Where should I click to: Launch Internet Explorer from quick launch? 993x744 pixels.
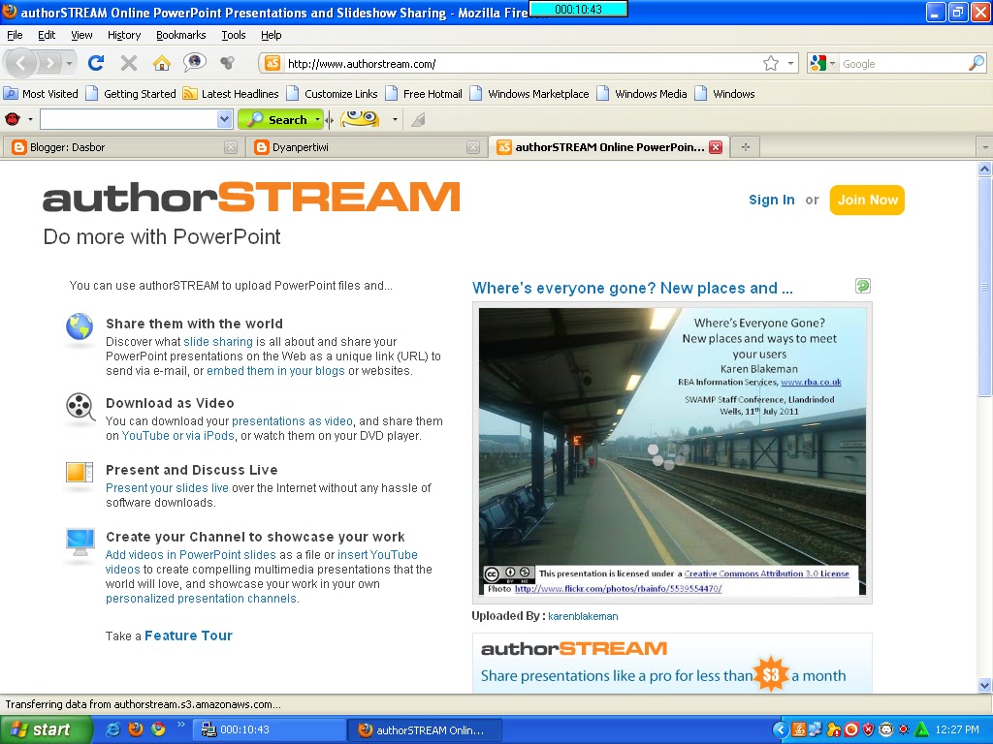[112, 729]
